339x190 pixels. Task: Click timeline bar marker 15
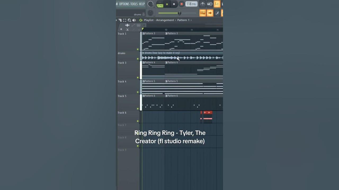point(217,30)
